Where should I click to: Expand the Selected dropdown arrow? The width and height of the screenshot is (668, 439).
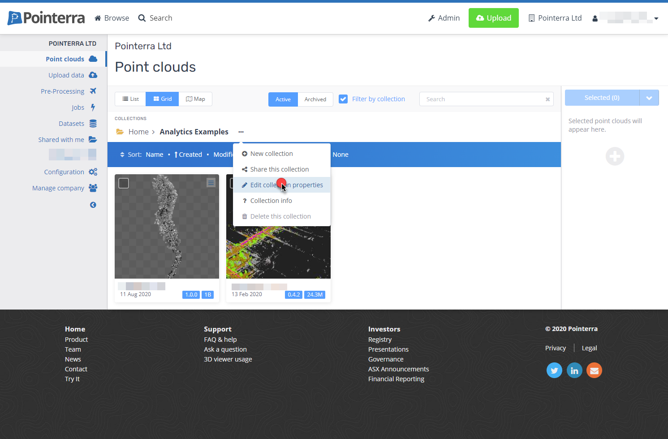[649, 98]
